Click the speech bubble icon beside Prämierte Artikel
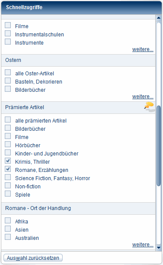Viewport: 163px width, 265px height. [x=149, y=106]
